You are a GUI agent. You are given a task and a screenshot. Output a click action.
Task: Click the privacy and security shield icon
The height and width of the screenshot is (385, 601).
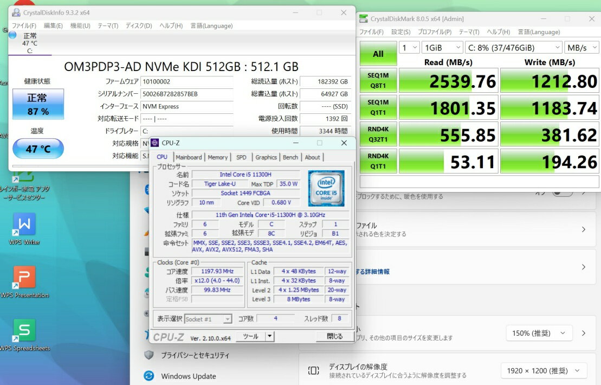pyautogui.click(x=149, y=355)
